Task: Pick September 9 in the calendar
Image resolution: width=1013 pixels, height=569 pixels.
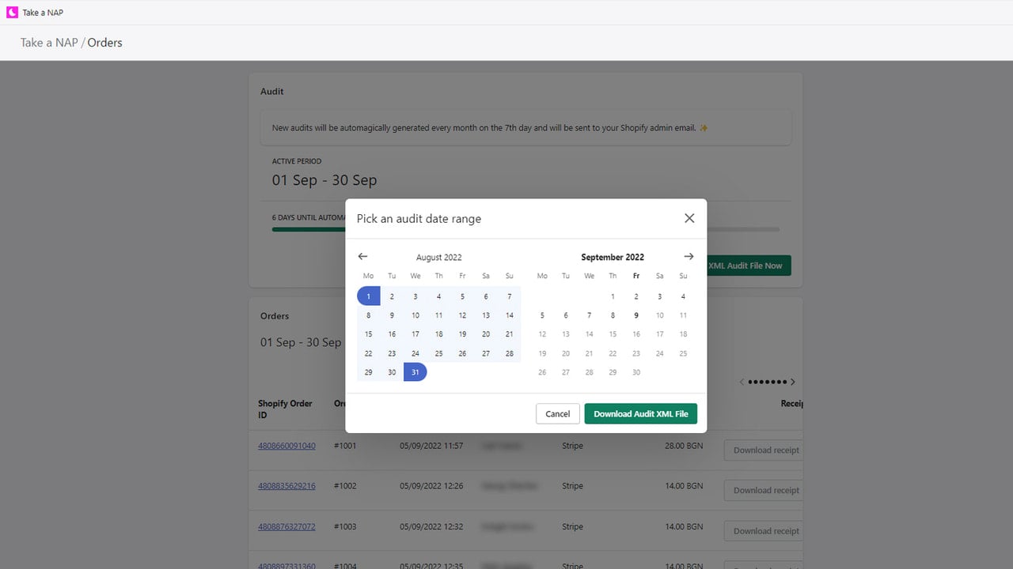Action: point(636,315)
